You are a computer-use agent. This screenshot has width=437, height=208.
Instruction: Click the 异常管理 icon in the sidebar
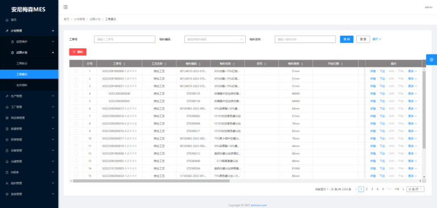coord(7,139)
